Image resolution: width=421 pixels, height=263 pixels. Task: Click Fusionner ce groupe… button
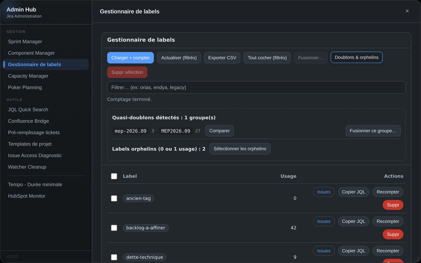[373, 131]
